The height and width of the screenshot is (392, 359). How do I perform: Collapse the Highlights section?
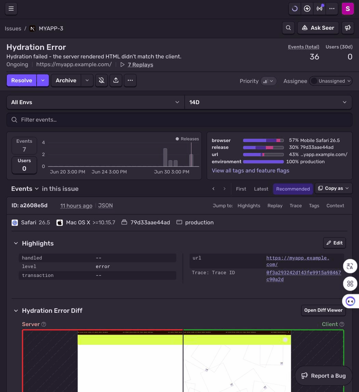pyautogui.click(x=16, y=243)
